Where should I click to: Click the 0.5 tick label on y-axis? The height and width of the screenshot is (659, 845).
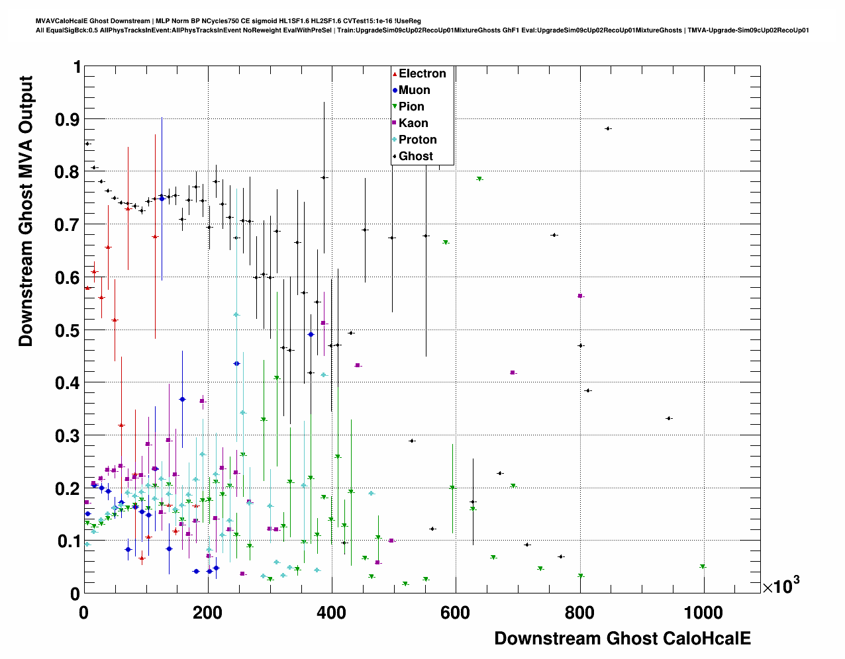68,330
